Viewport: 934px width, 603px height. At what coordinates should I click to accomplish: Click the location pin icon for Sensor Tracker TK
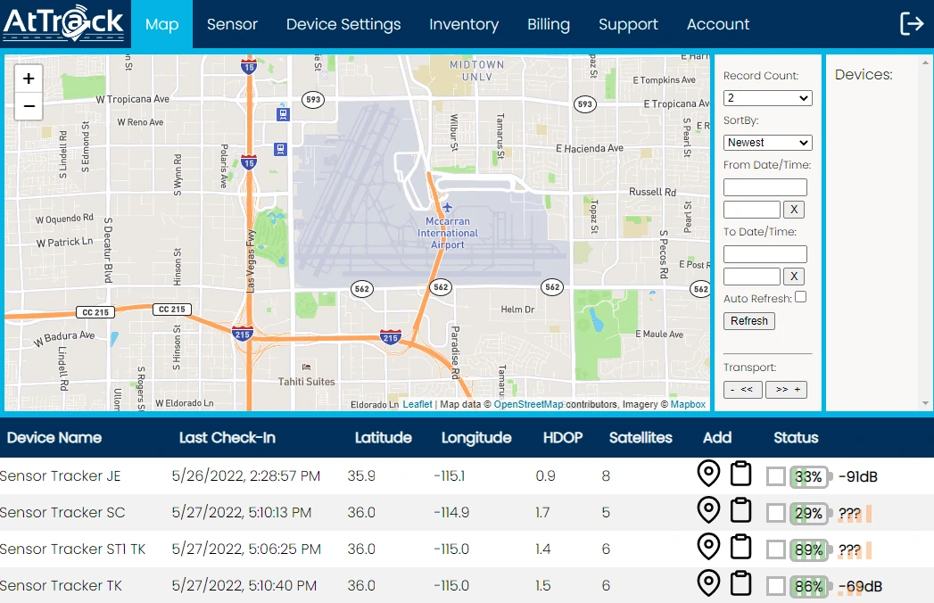tap(708, 584)
